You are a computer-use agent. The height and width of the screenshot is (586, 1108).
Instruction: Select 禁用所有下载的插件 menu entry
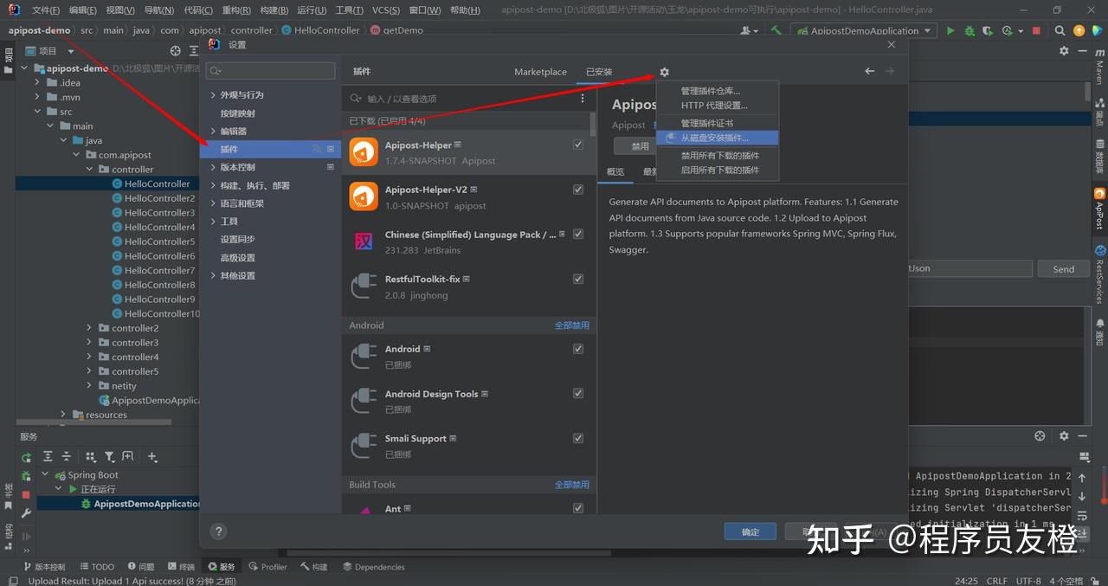point(718,156)
